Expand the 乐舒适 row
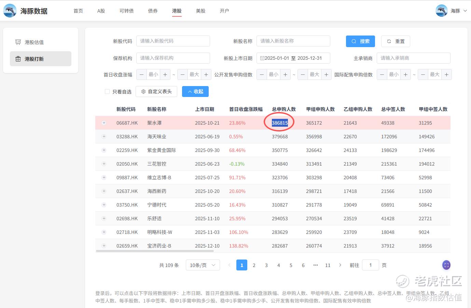This screenshot has height=308, width=471. point(104,219)
